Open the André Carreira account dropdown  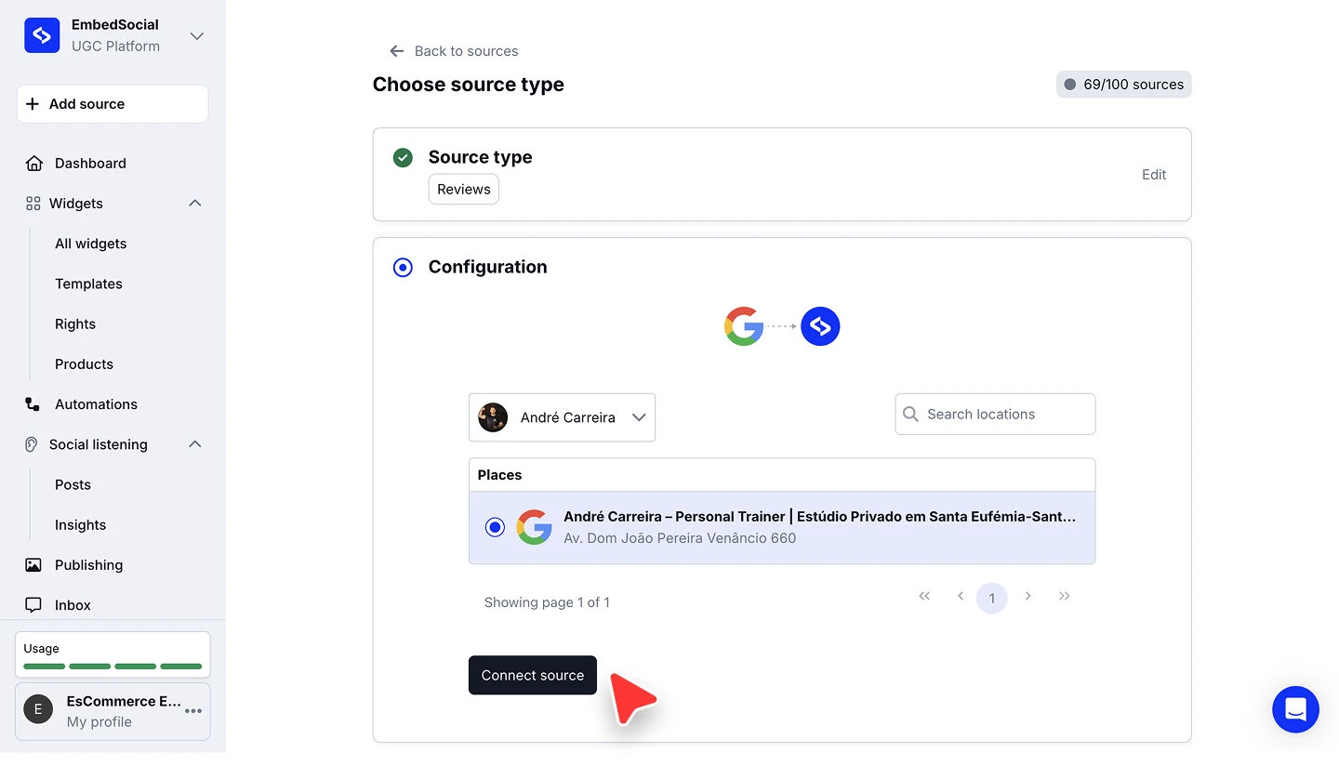tap(562, 417)
